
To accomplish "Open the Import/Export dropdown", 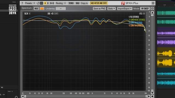I will pos(125,8).
